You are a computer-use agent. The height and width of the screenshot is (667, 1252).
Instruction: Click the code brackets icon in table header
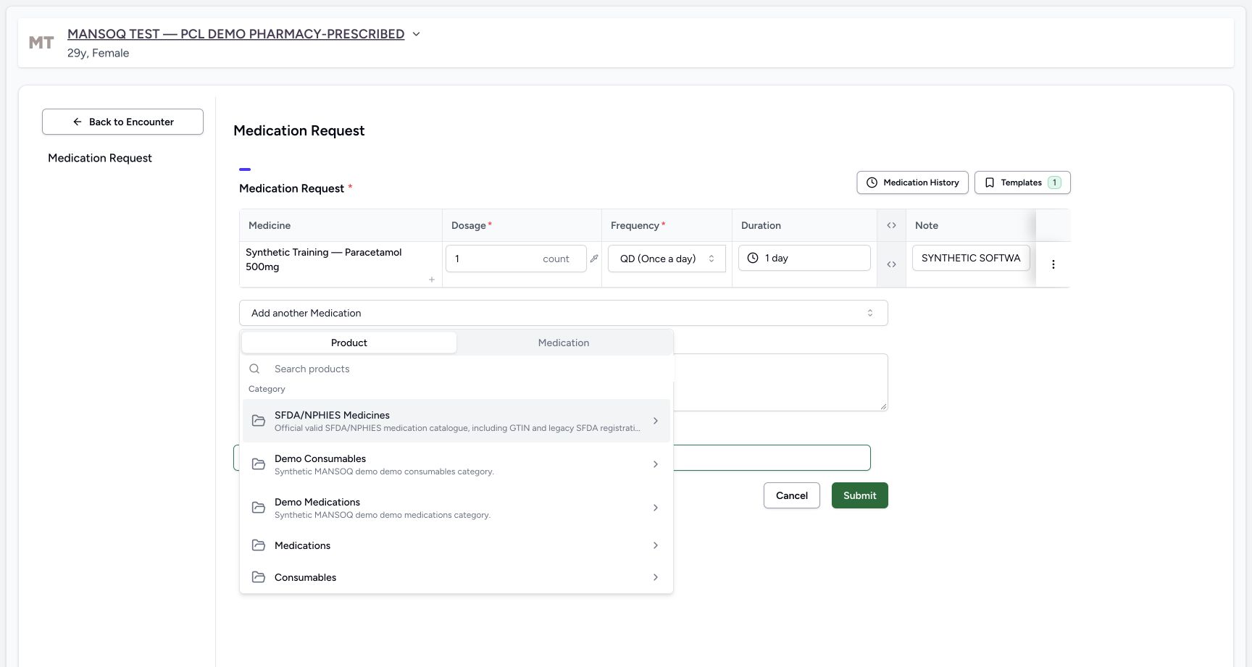point(891,225)
